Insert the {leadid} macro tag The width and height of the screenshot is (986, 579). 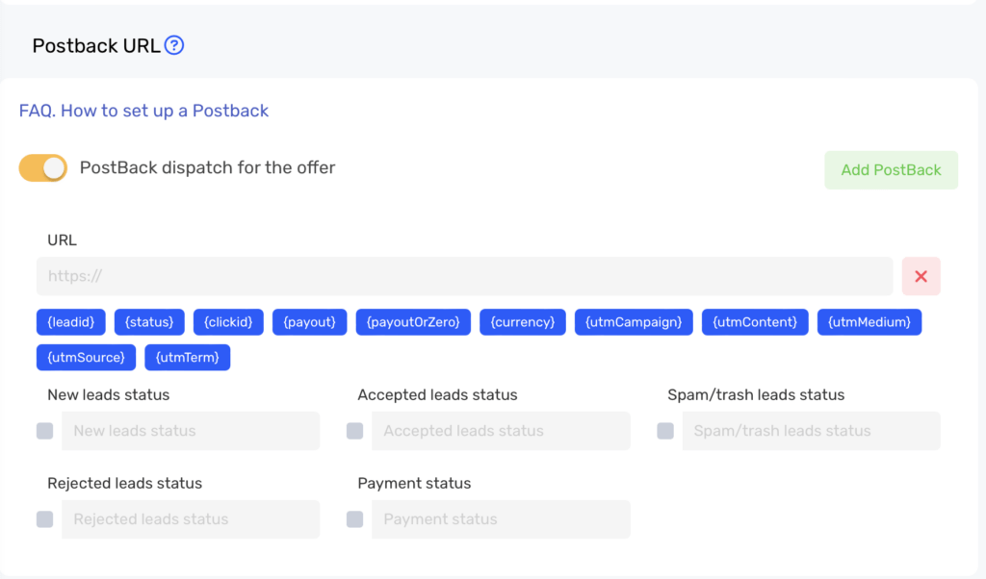pyautogui.click(x=71, y=322)
